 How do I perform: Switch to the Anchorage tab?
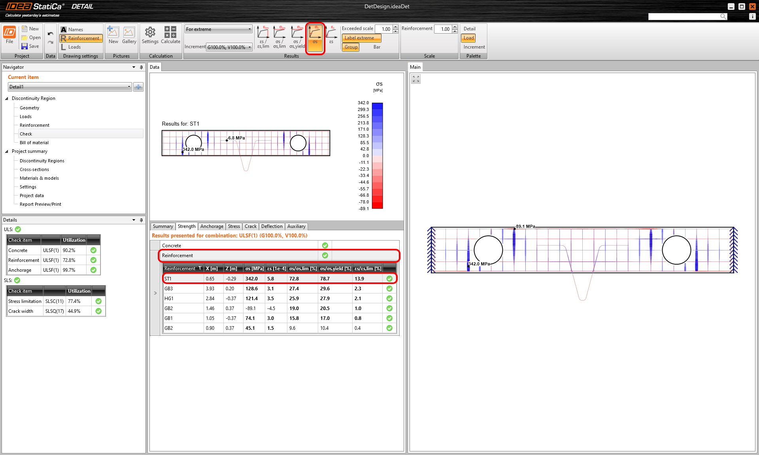pyautogui.click(x=211, y=226)
